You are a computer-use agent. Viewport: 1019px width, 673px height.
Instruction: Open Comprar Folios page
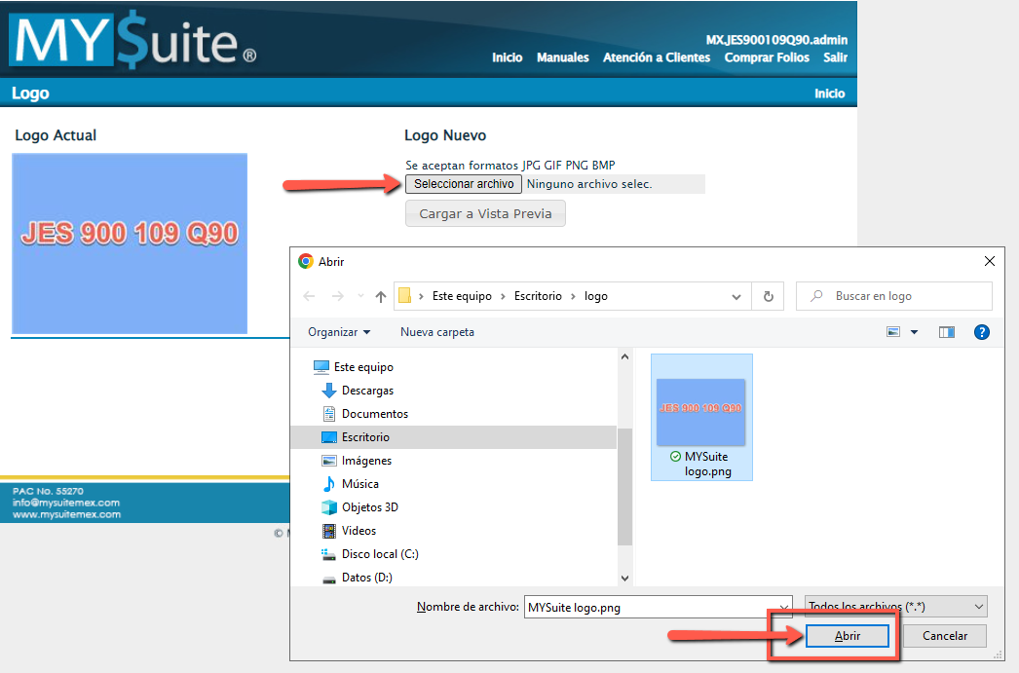(x=767, y=57)
